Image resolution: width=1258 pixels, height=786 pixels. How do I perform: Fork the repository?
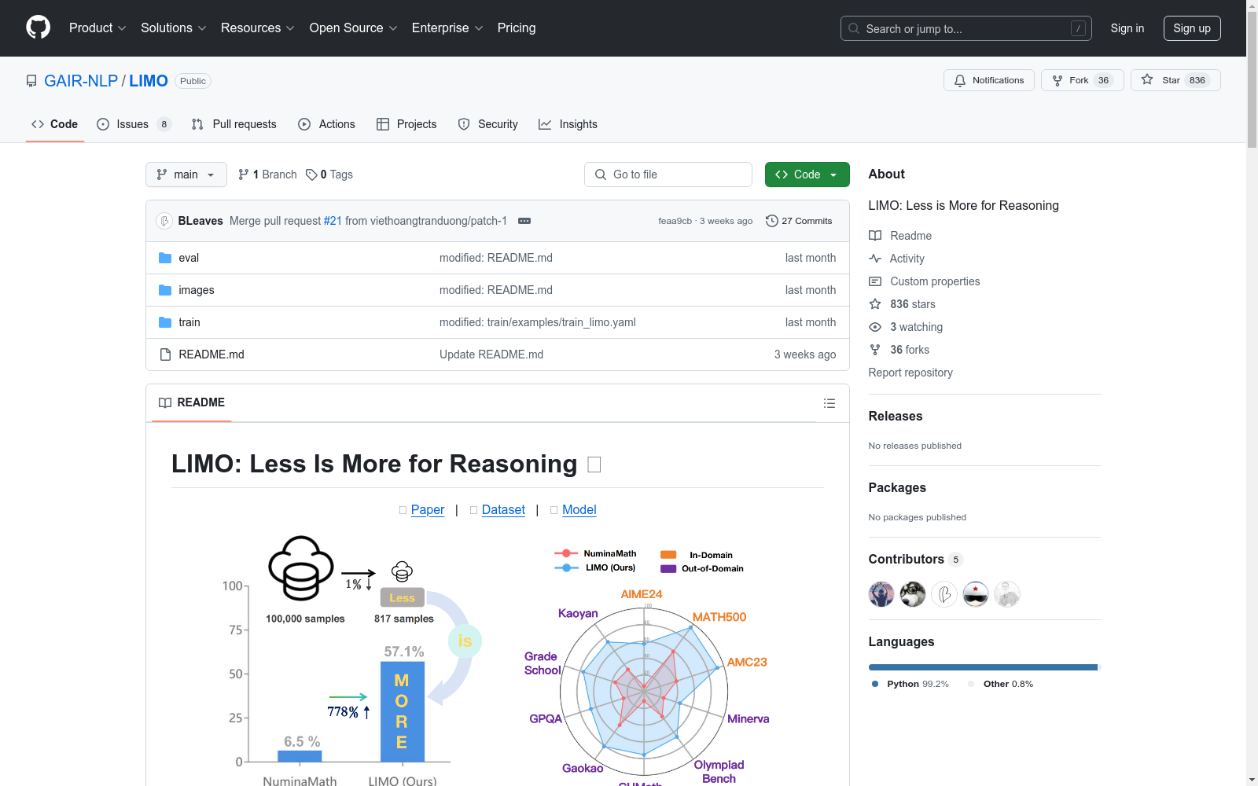coord(1082,80)
